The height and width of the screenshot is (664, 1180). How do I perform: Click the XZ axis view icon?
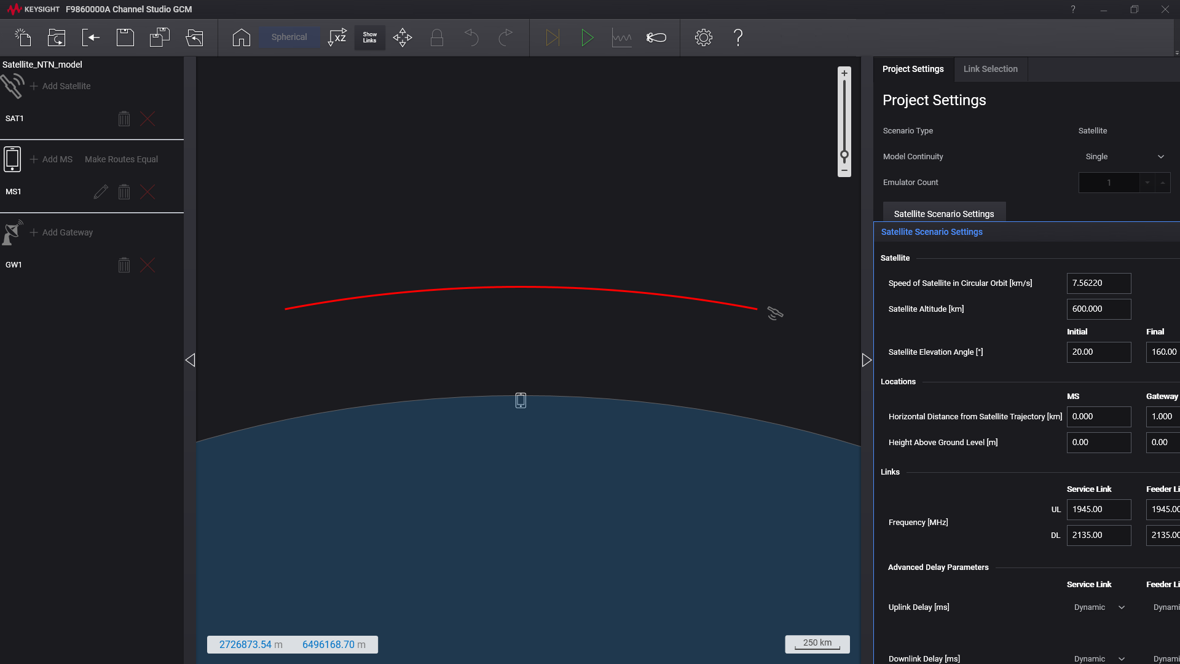(x=337, y=38)
